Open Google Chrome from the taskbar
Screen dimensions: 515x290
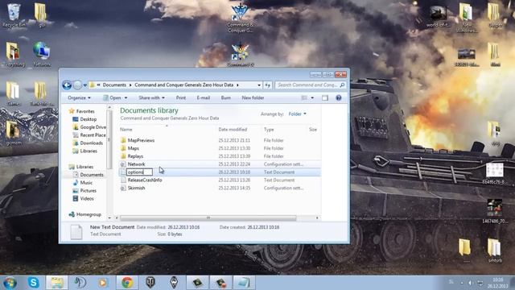(127, 283)
